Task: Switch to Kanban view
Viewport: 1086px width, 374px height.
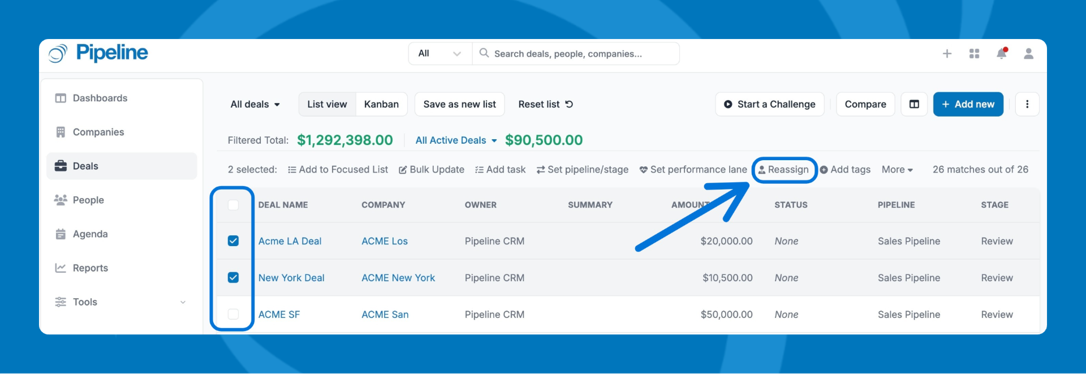Action: (x=381, y=104)
